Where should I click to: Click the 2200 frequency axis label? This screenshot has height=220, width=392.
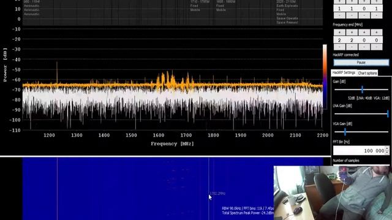[323, 135]
